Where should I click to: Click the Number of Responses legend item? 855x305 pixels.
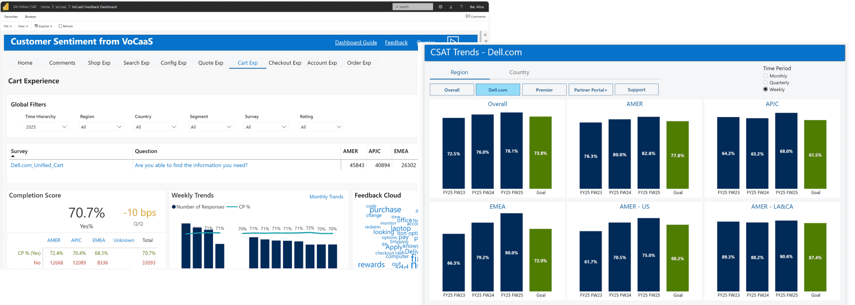[x=198, y=207]
